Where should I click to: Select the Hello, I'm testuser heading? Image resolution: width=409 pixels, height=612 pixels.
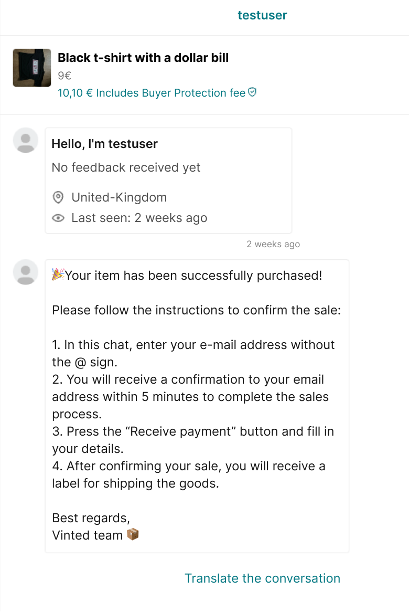click(x=104, y=144)
